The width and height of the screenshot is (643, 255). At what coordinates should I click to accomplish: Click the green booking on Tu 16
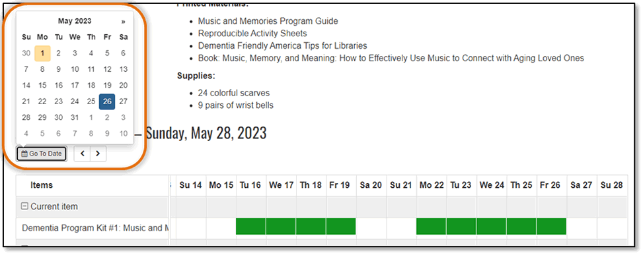click(x=250, y=227)
